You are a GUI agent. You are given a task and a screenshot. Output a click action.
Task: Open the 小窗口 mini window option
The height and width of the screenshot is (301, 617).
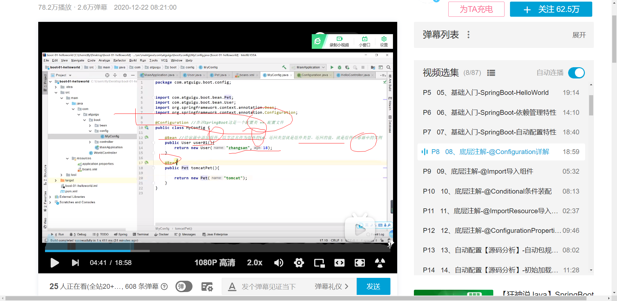point(364,41)
